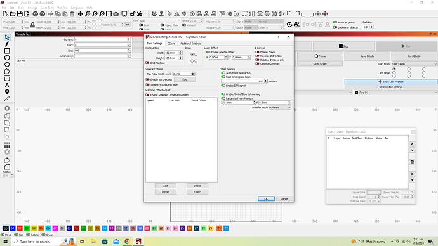Click the OK button in device settings
This screenshot has width=438, height=246.
click(x=266, y=198)
